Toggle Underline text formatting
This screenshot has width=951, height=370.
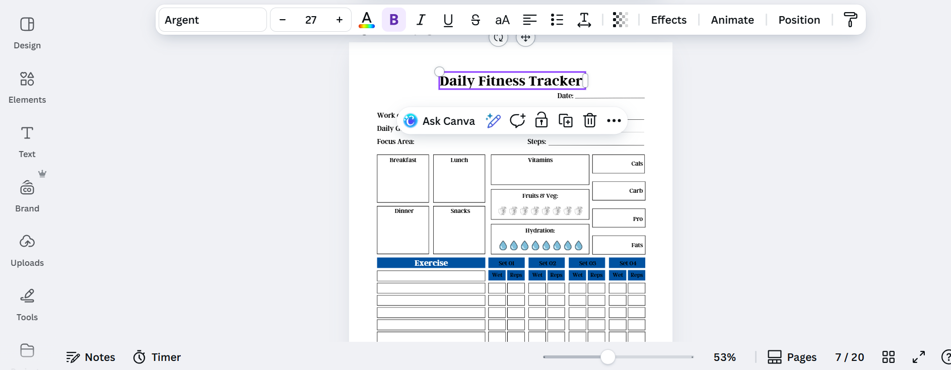pos(448,20)
